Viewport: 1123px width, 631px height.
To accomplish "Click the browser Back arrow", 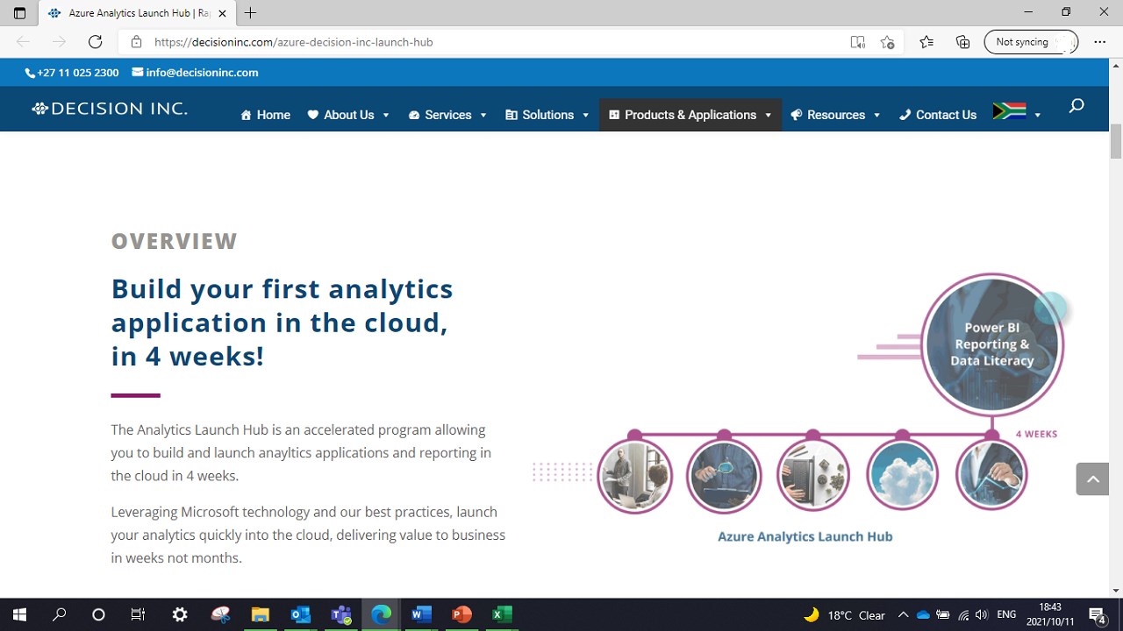I will point(23,42).
